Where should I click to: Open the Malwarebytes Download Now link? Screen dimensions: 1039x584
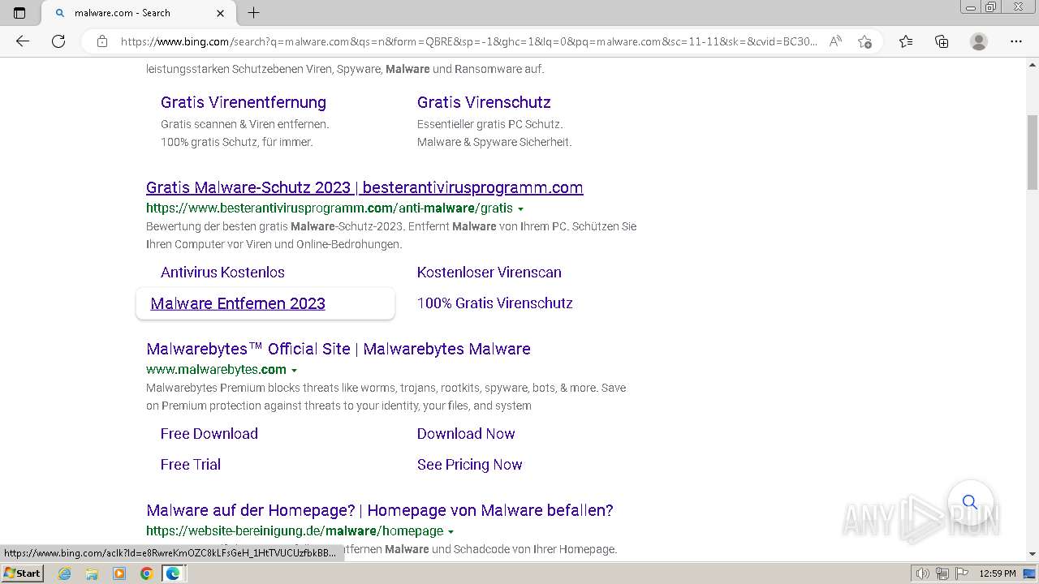466,434
